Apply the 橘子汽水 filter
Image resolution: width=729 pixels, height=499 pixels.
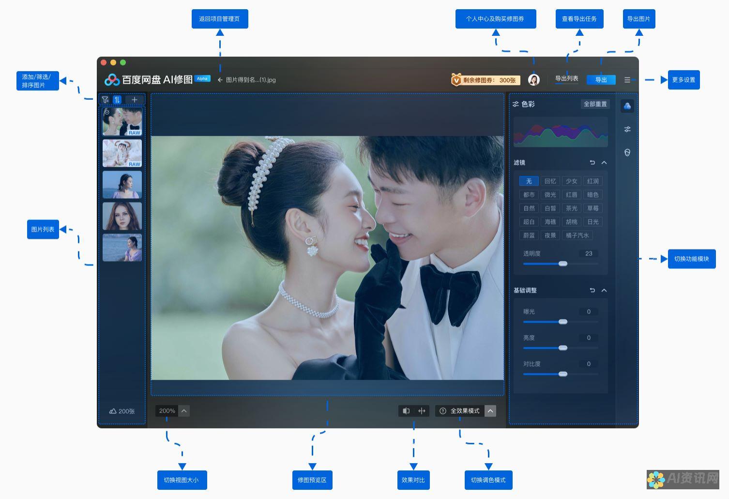tap(577, 235)
